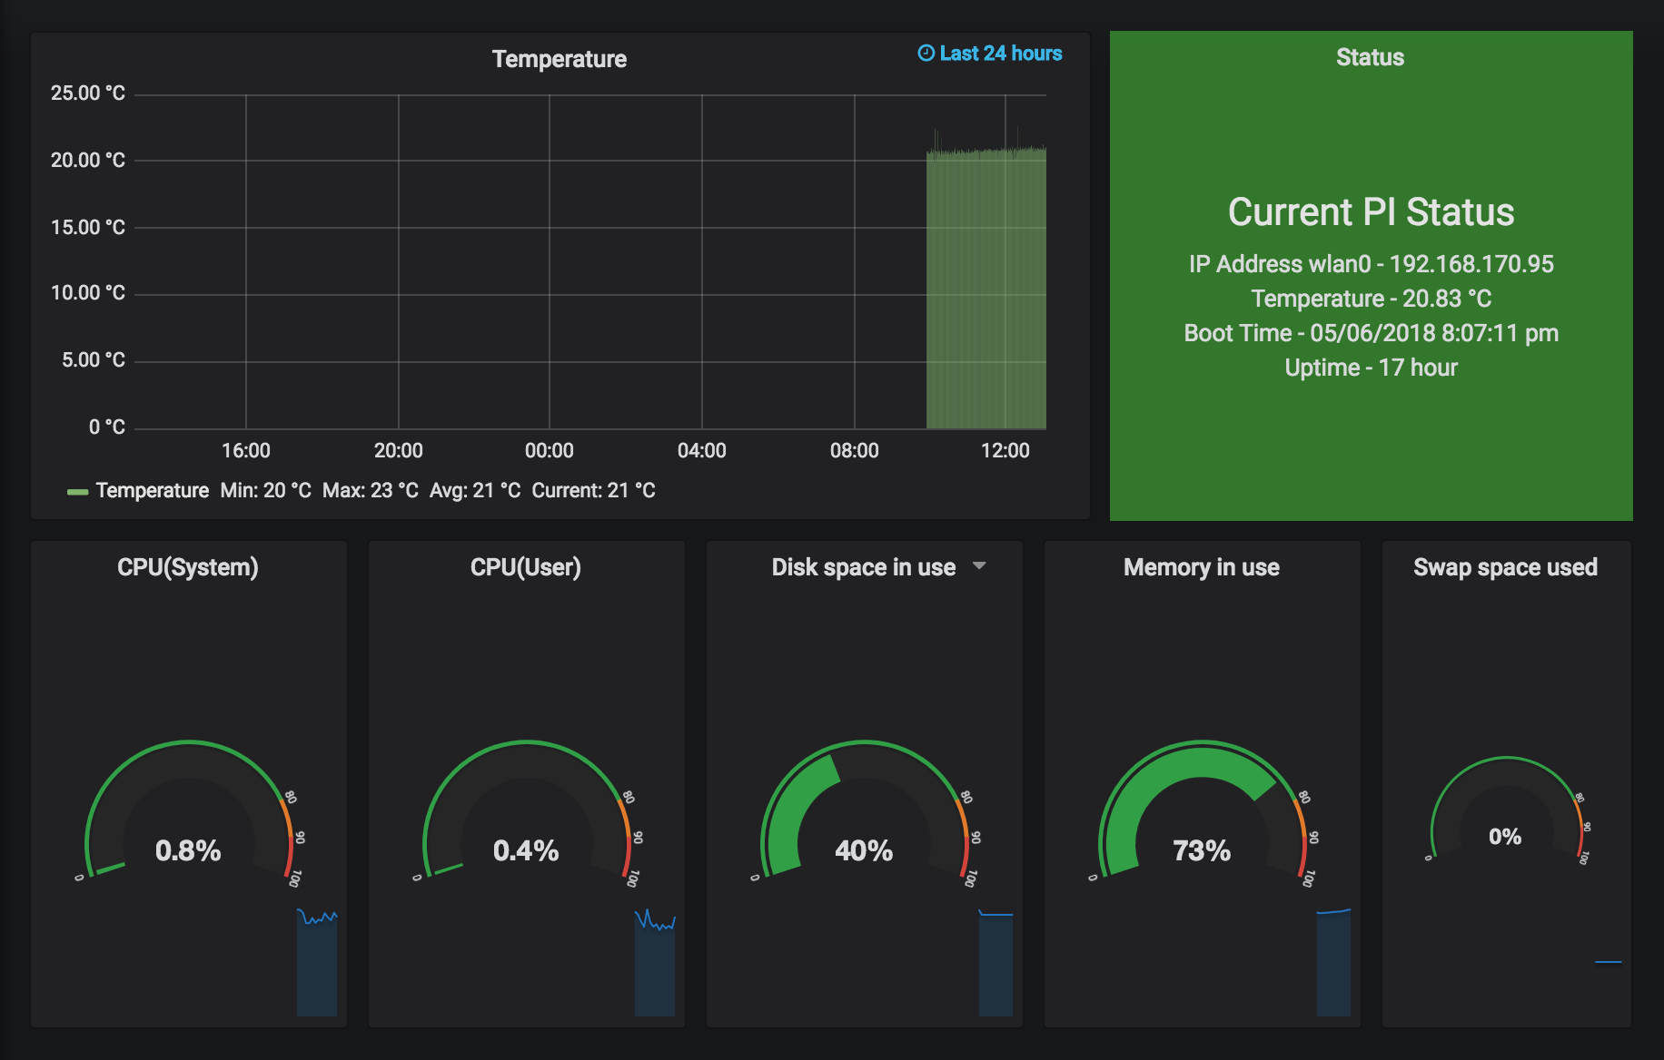Click the CPU(User) sparkline chart
The width and height of the screenshot is (1664, 1060).
[x=655, y=962]
